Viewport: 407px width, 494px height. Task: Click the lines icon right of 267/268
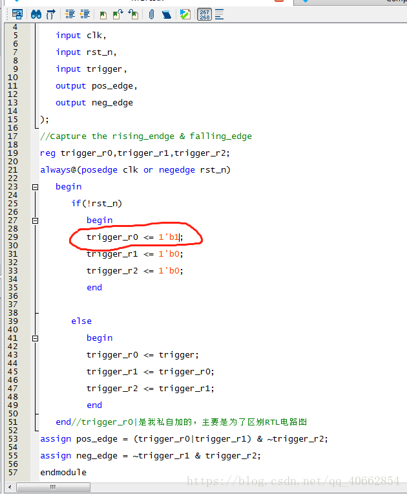tap(220, 14)
